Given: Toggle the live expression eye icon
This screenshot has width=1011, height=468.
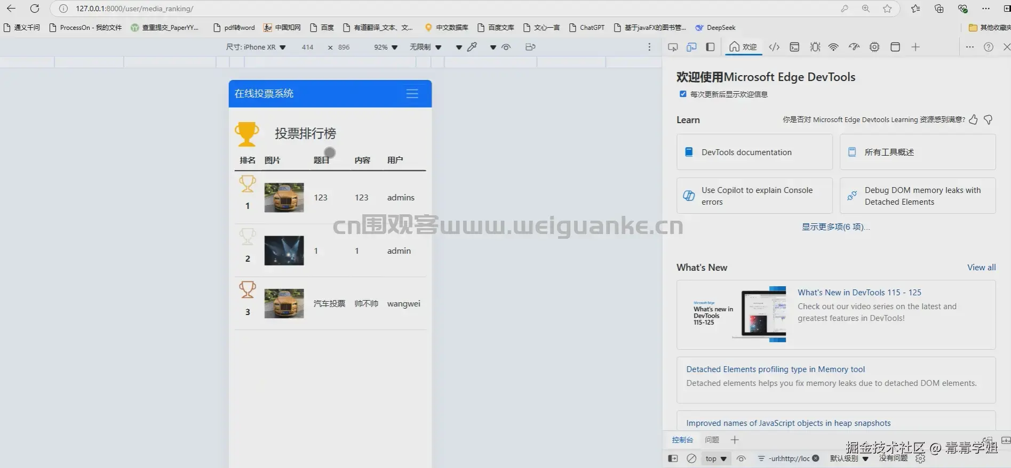Looking at the screenshot, I should pyautogui.click(x=741, y=458).
